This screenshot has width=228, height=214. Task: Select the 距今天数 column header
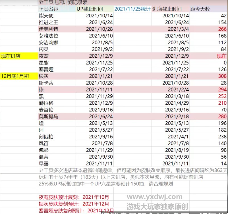pos(200,9)
